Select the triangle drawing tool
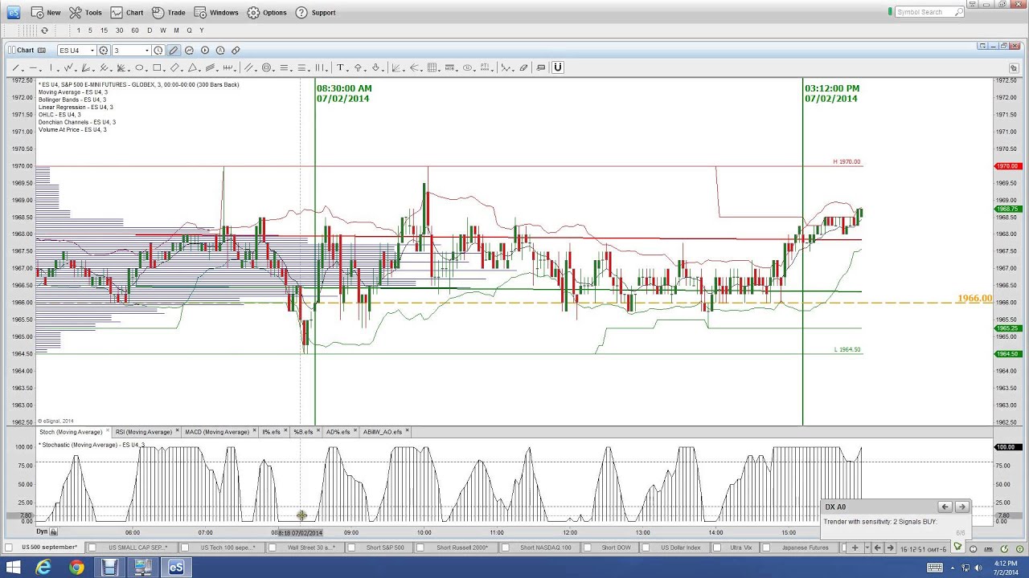The height and width of the screenshot is (578, 1029). 193,68
